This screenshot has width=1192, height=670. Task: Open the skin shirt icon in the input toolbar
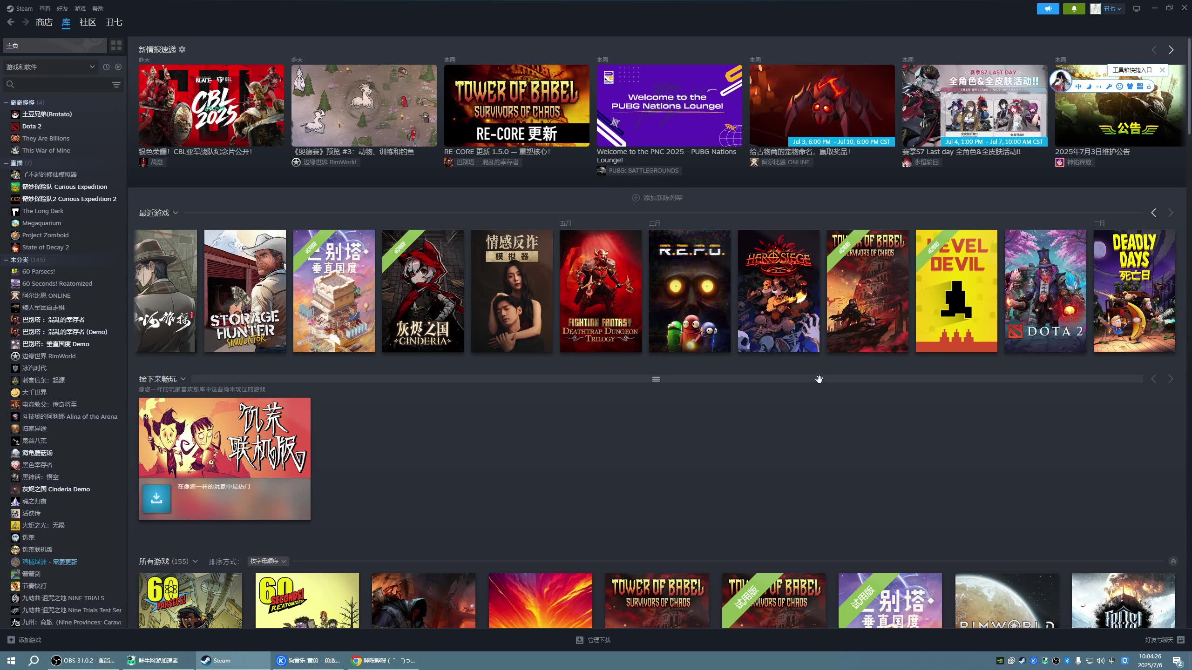[1130, 87]
